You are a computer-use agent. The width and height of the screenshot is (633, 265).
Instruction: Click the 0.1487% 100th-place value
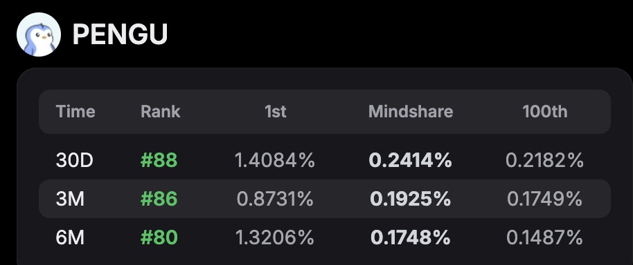point(544,237)
